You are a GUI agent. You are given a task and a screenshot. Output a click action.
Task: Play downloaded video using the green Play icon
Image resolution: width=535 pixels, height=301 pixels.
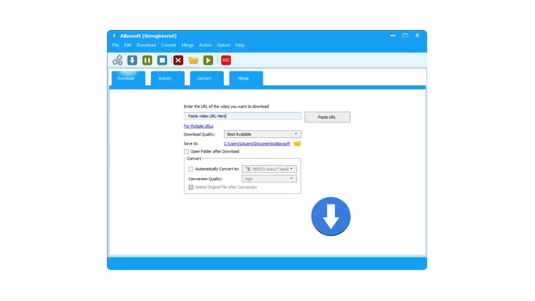(x=208, y=60)
